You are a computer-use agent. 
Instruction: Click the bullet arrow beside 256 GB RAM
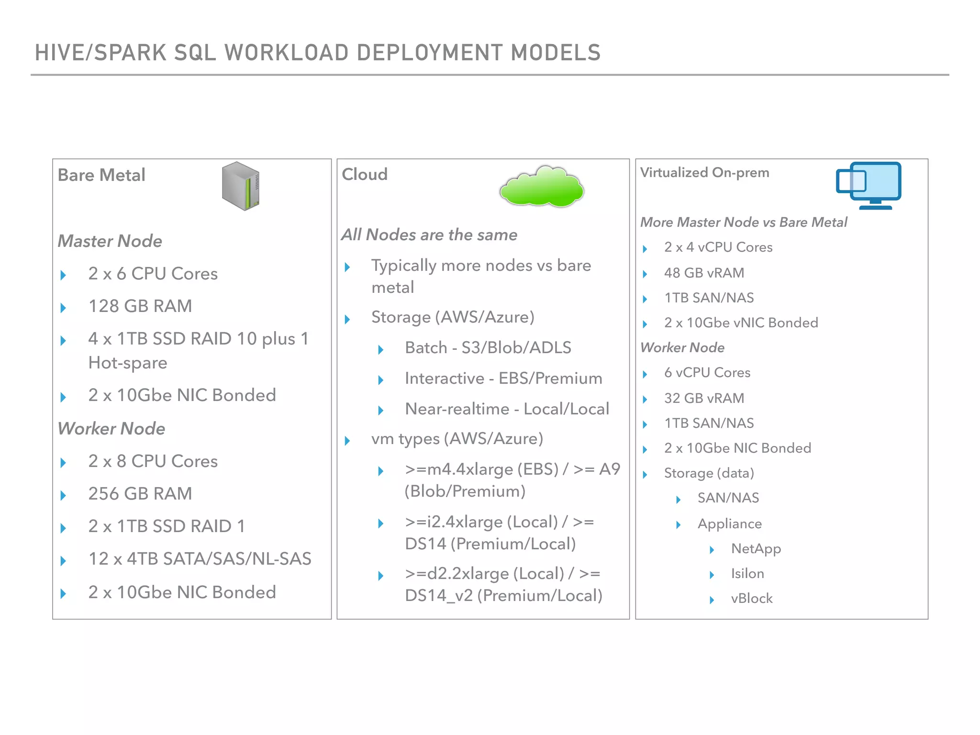(x=63, y=495)
